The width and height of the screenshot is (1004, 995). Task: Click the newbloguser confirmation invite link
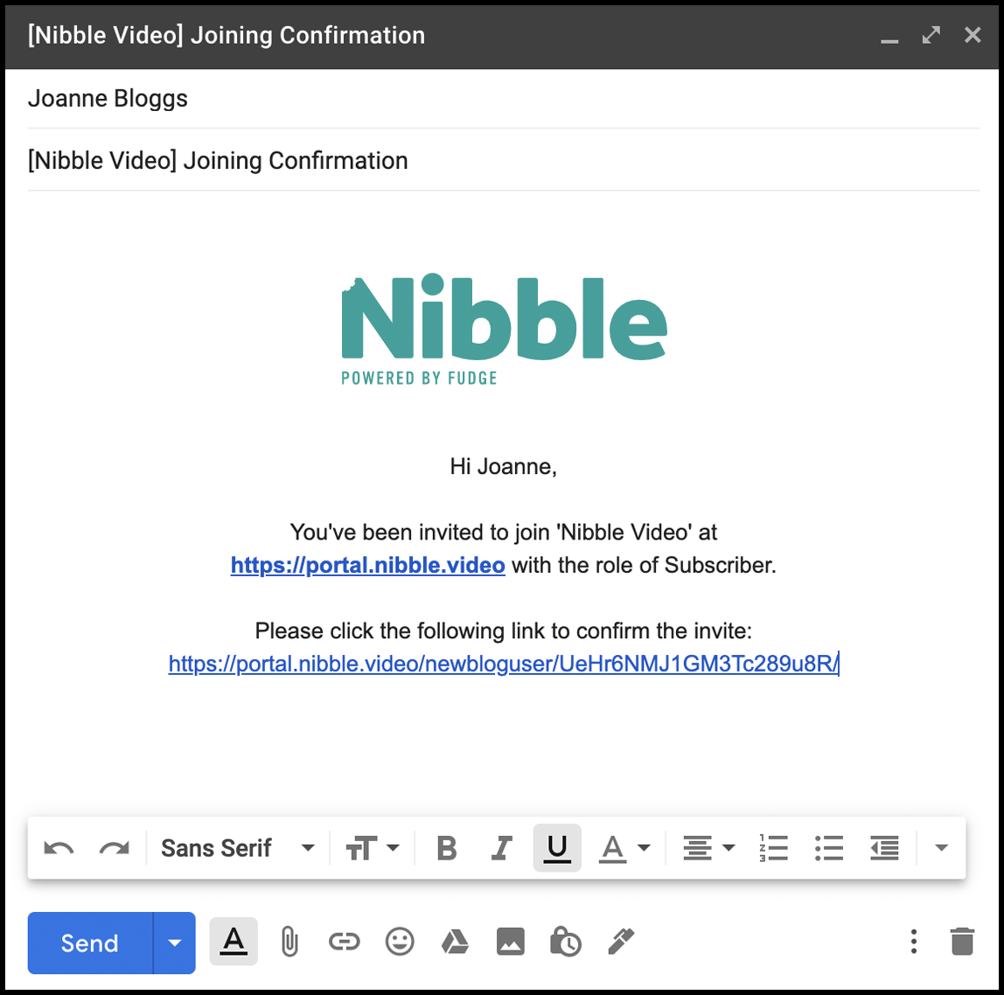click(x=503, y=664)
